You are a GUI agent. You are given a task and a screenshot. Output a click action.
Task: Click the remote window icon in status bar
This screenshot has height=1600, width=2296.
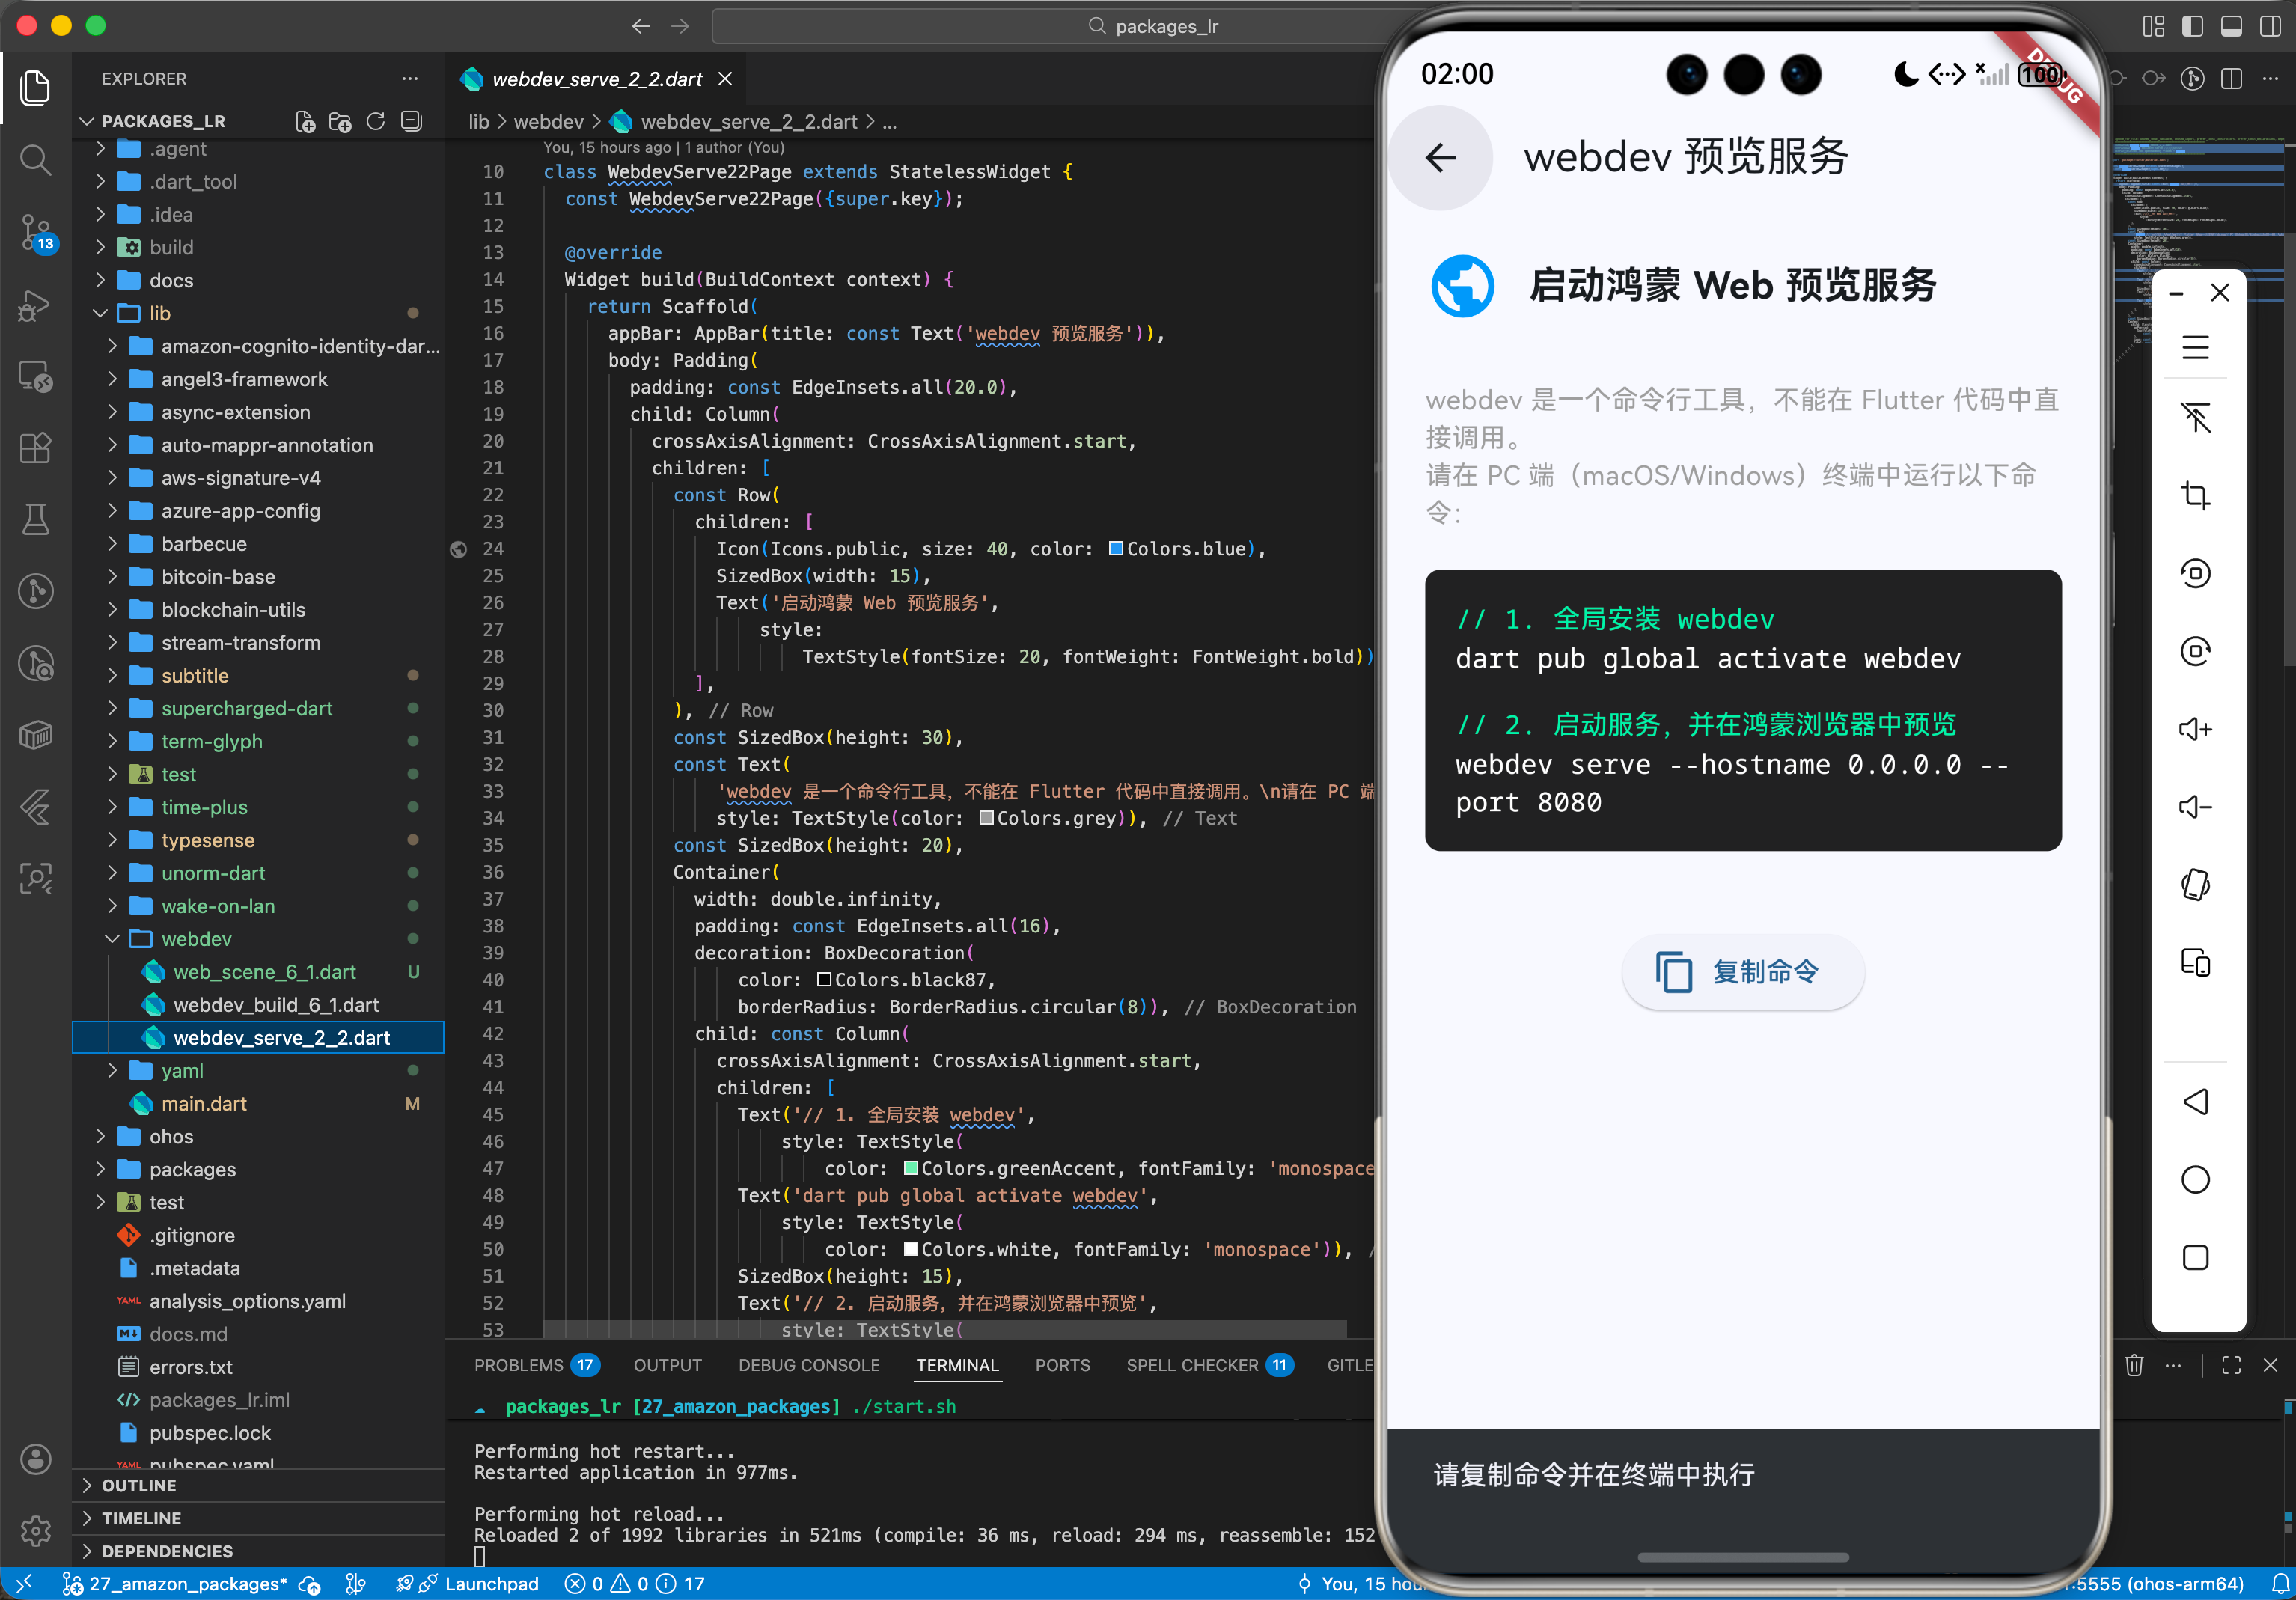[25, 1584]
